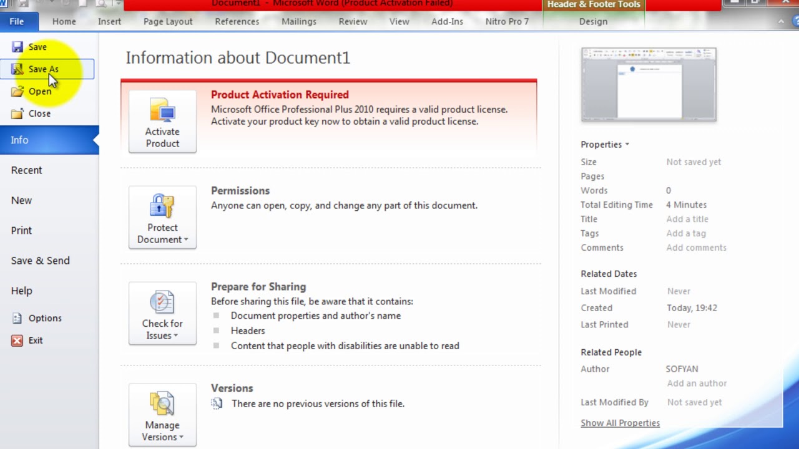The width and height of the screenshot is (799, 449).
Task: Click the 'Today, 19:42' created value
Action: click(x=692, y=308)
